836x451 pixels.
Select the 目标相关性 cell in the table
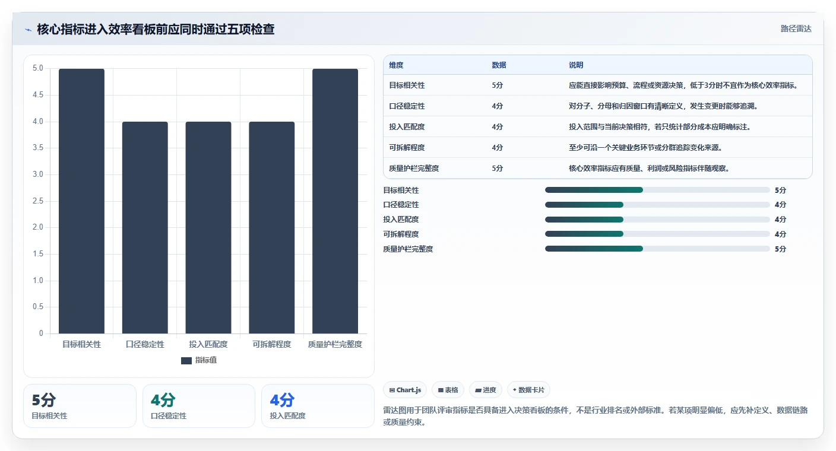click(407, 85)
